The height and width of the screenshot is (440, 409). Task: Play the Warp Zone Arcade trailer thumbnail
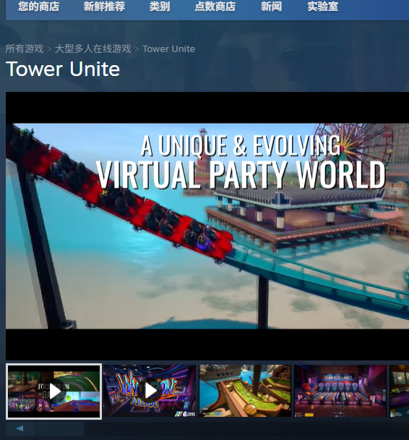coord(150,391)
